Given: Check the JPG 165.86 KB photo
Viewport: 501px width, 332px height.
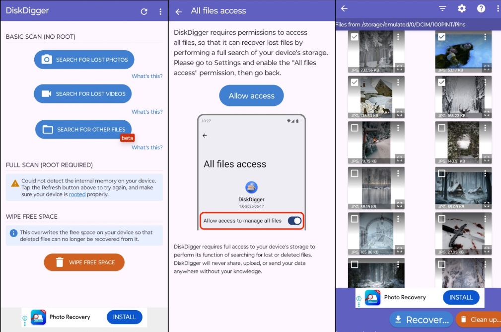Looking at the screenshot, I should (355, 219).
